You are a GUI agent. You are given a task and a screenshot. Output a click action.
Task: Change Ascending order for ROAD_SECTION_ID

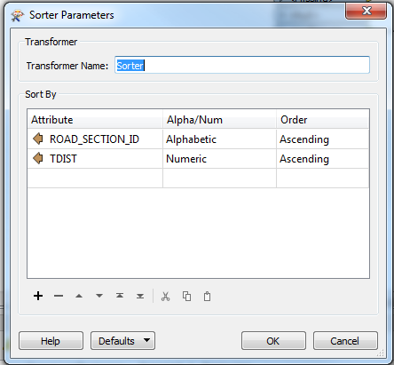coord(322,139)
